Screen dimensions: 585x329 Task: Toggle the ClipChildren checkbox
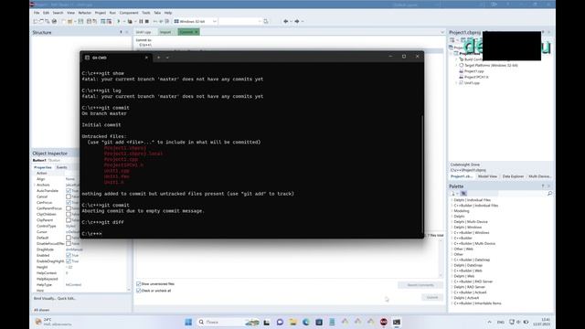[69, 214]
